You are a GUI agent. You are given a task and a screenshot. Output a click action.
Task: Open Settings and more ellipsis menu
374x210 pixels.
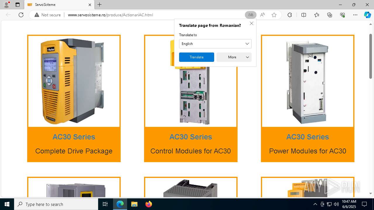pyautogui.click(x=355, y=15)
